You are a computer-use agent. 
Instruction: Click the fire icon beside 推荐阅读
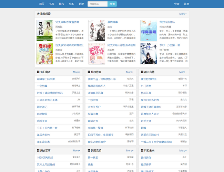(38, 14)
